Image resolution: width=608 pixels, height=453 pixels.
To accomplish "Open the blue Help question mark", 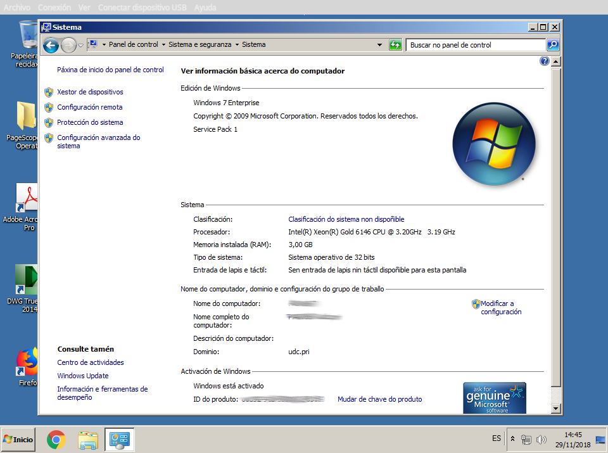I will [545, 61].
